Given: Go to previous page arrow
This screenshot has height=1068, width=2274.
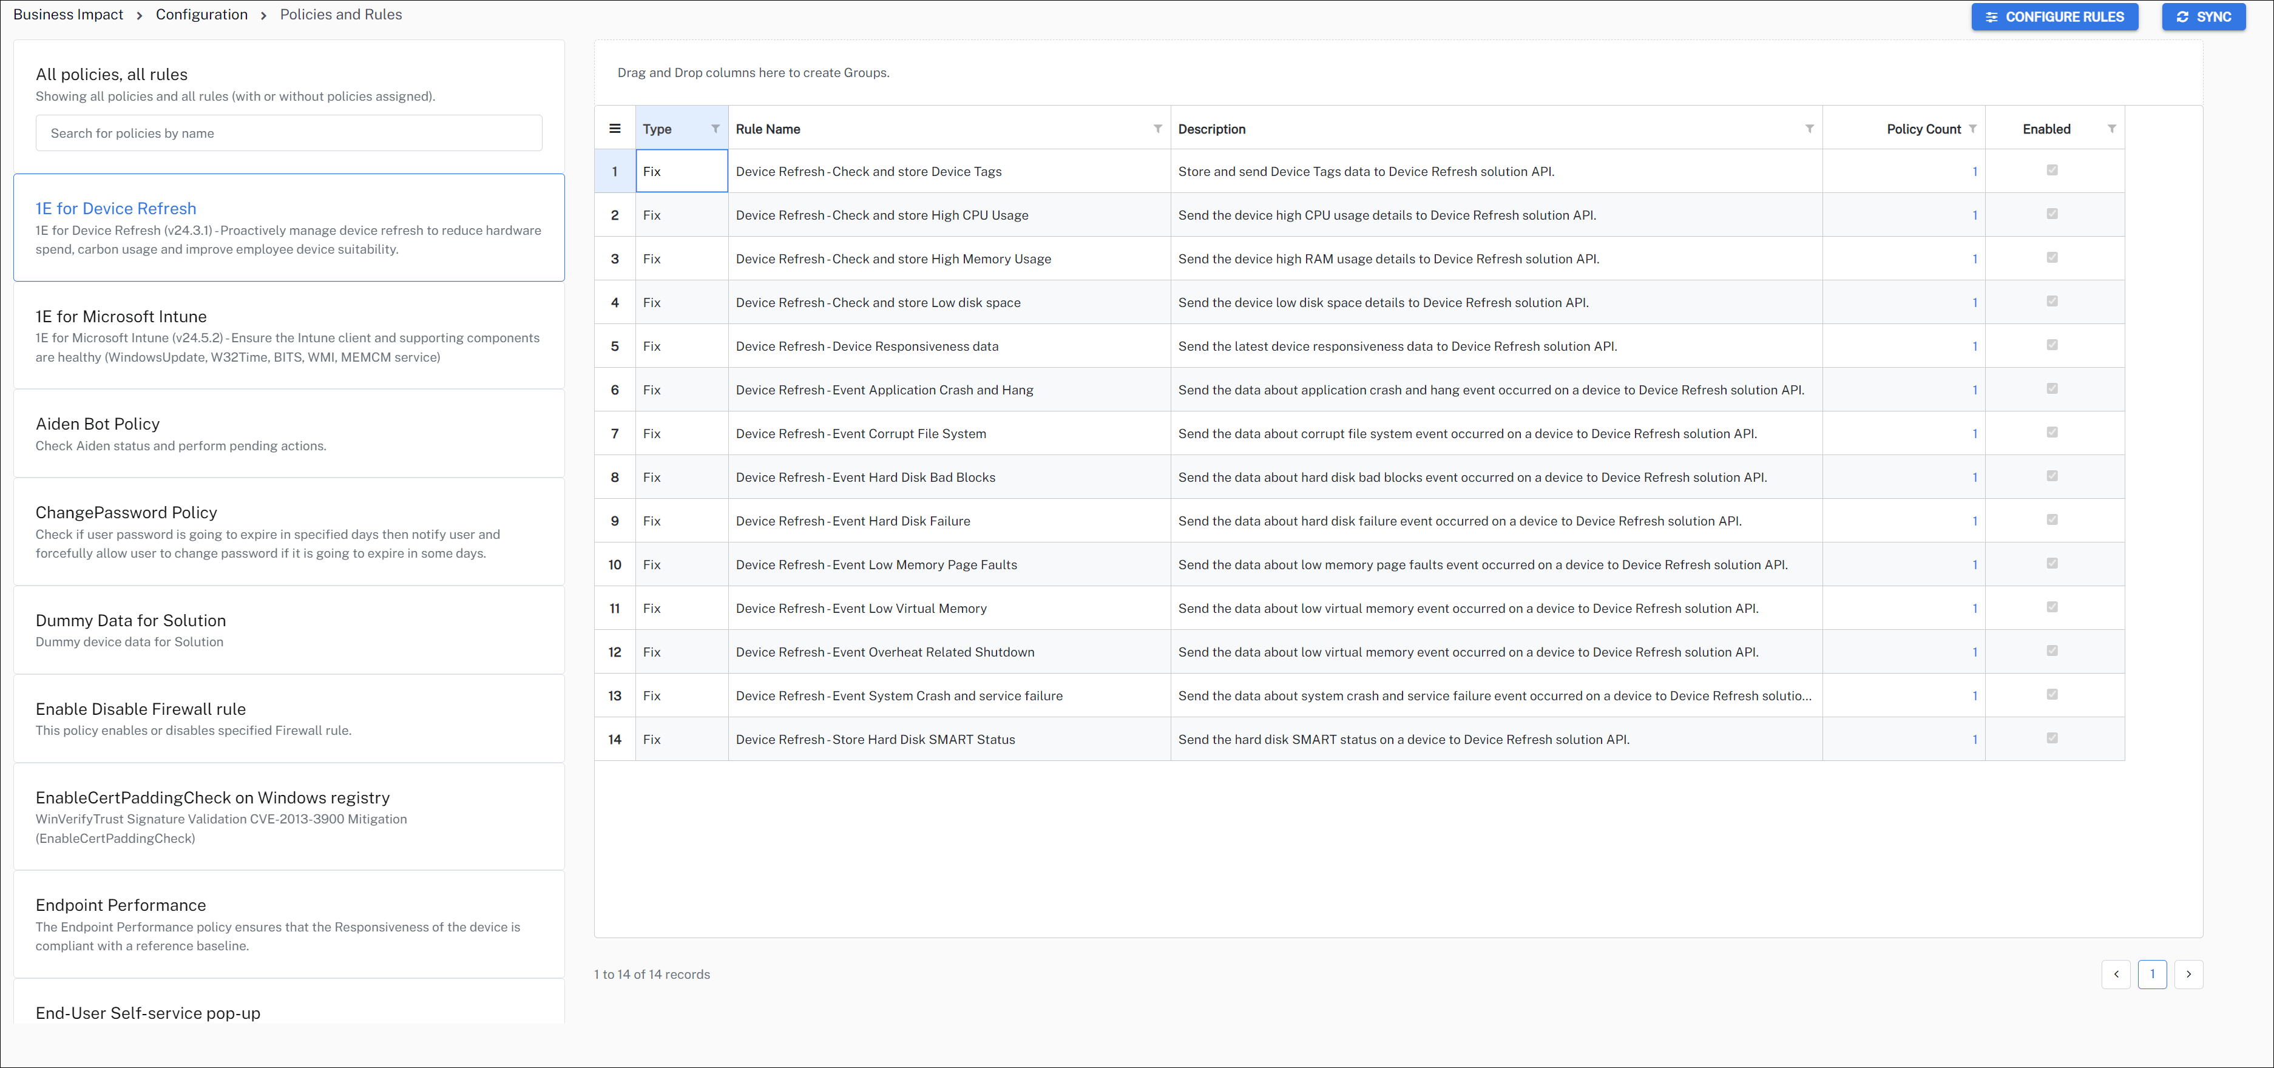Looking at the screenshot, I should [x=2116, y=975].
